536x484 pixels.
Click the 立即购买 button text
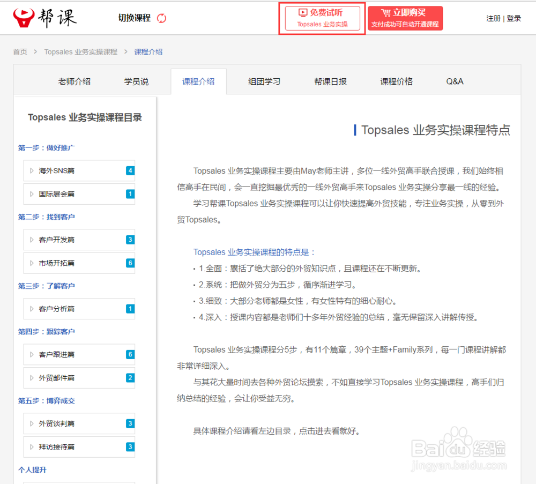point(409,13)
